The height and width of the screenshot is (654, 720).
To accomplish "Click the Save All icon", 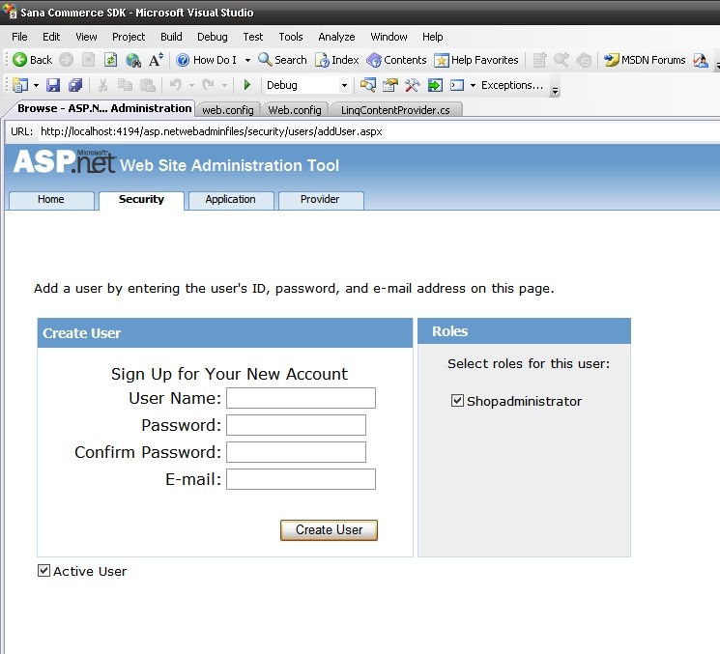I will coord(75,85).
